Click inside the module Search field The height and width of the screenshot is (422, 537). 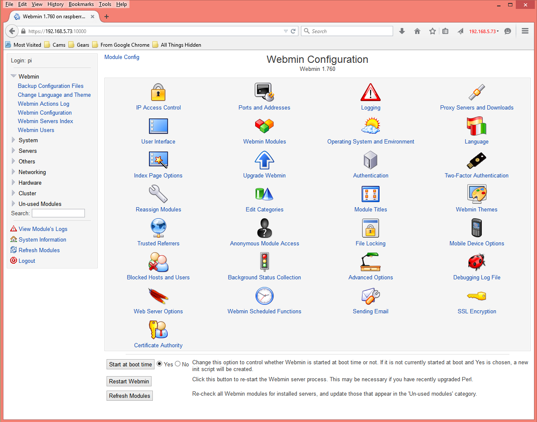pos(58,213)
